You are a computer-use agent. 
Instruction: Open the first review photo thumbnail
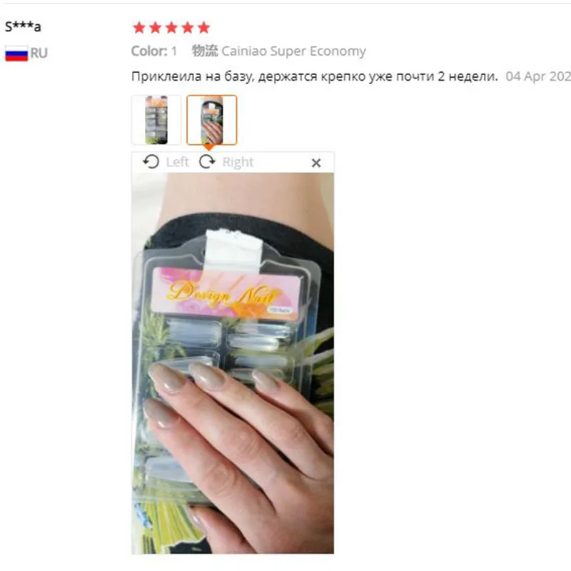156,120
